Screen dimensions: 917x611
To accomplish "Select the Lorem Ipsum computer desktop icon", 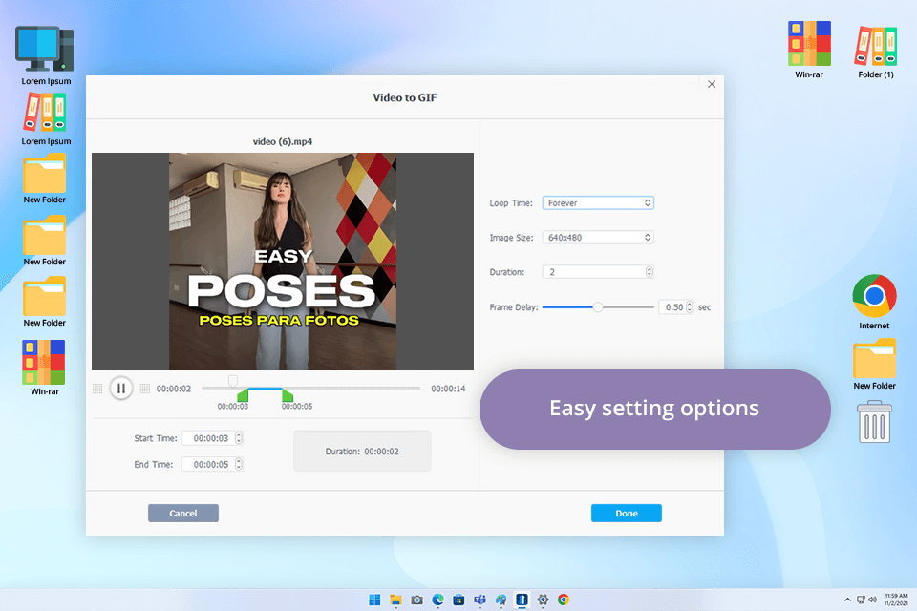I will (x=46, y=55).
